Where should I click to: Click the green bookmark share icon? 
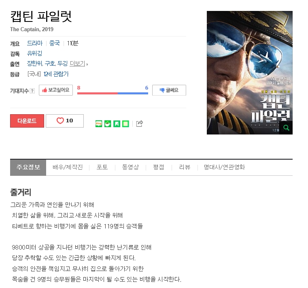(117, 124)
